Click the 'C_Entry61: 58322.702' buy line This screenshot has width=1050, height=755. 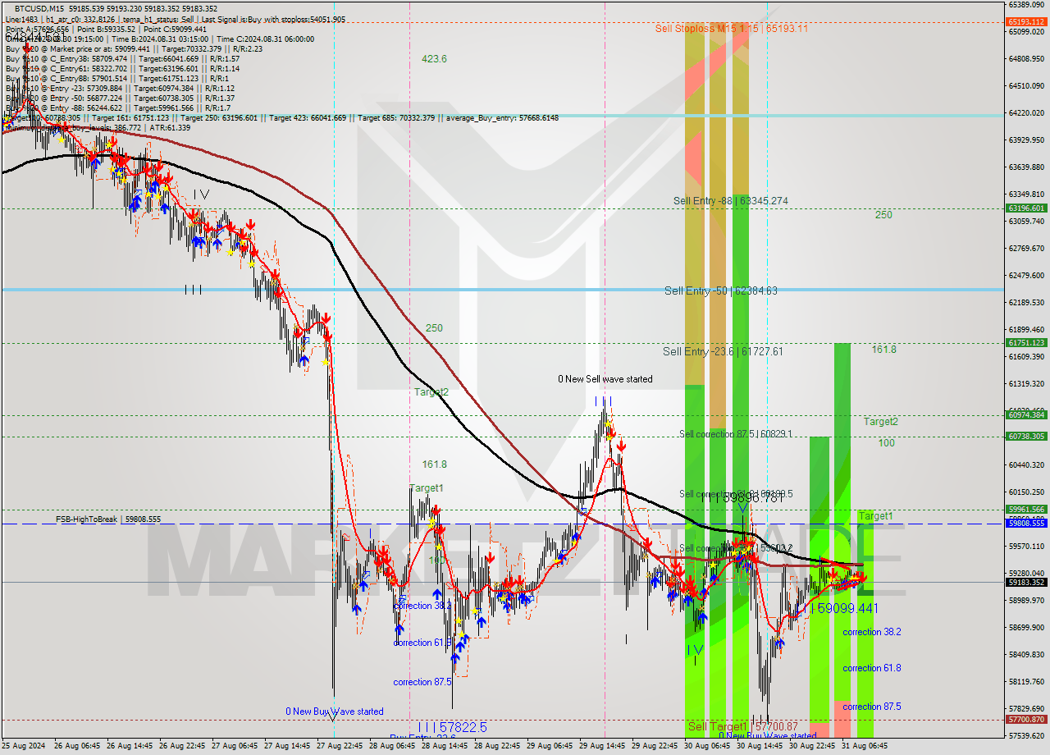[122, 68]
